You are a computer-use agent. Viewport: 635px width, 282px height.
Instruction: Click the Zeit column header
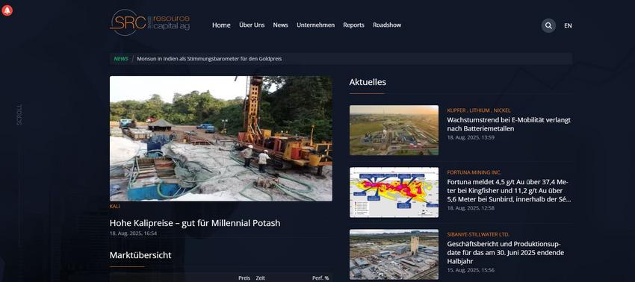click(x=260, y=278)
